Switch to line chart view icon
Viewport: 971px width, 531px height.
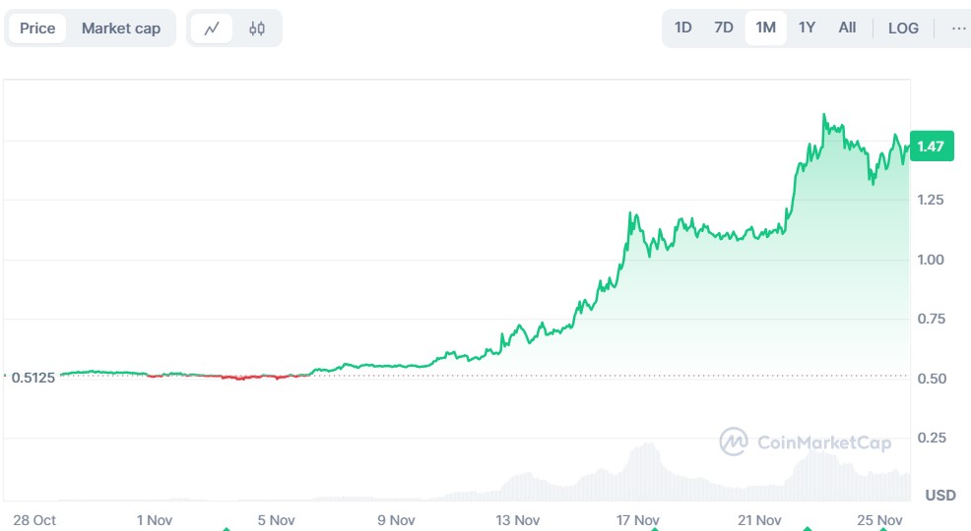(211, 29)
